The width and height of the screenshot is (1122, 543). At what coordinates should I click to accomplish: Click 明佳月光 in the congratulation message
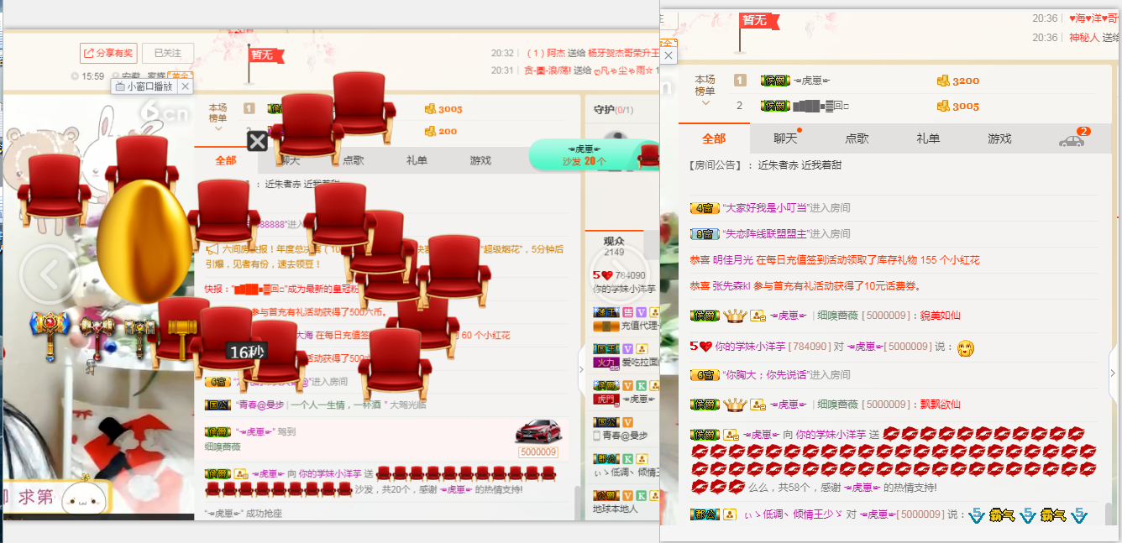click(x=733, y=260)
